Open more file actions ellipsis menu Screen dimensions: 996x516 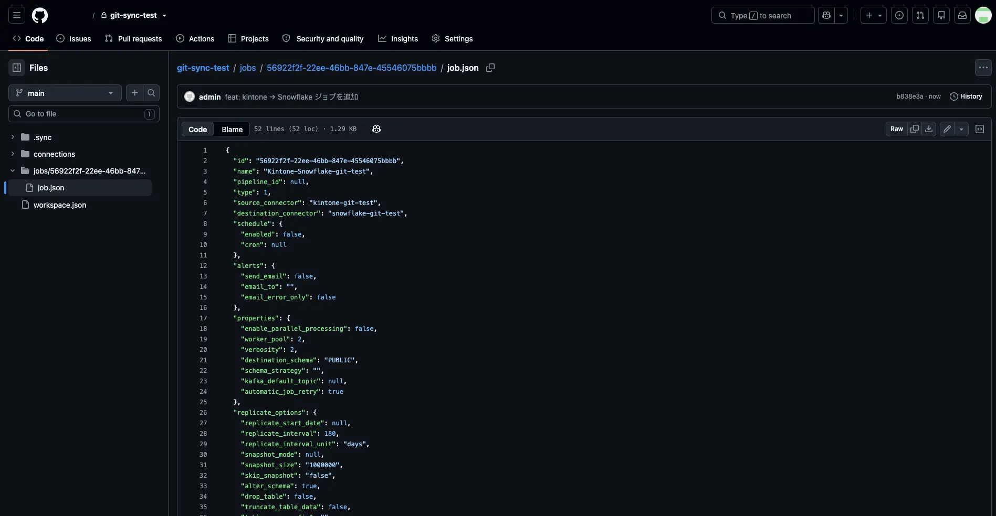[983, 68]
